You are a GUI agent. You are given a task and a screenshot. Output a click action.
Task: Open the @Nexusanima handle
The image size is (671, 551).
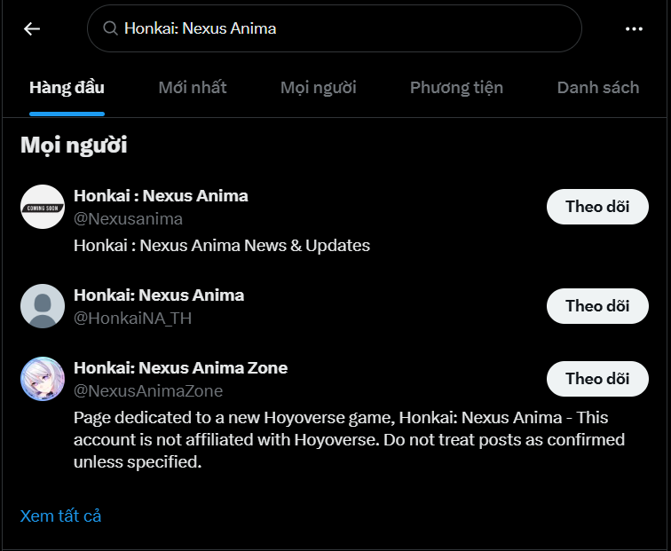(128, 219)
